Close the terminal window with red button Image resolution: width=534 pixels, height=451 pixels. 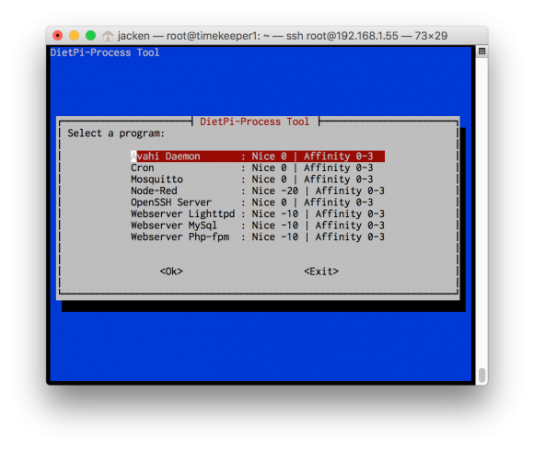tap(58, 35)
